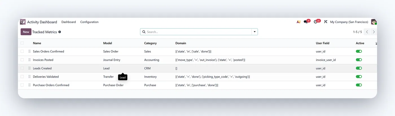Viewport: 395px width, 116px height.
Task: Open the Configuration menu
Action: pyautogui.click(x=89, y=22)
